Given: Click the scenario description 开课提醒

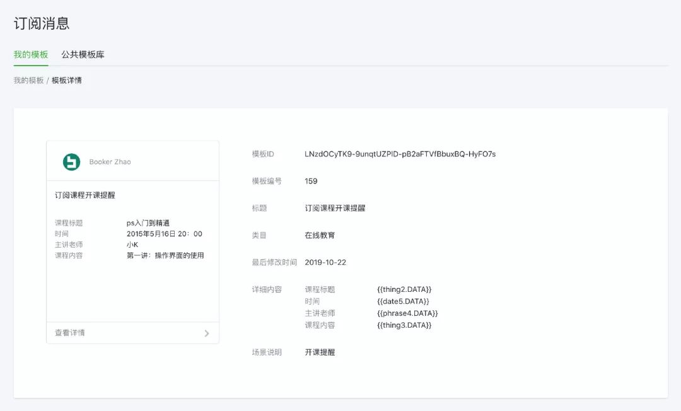Looking at the screenshot, I should 321,352.
